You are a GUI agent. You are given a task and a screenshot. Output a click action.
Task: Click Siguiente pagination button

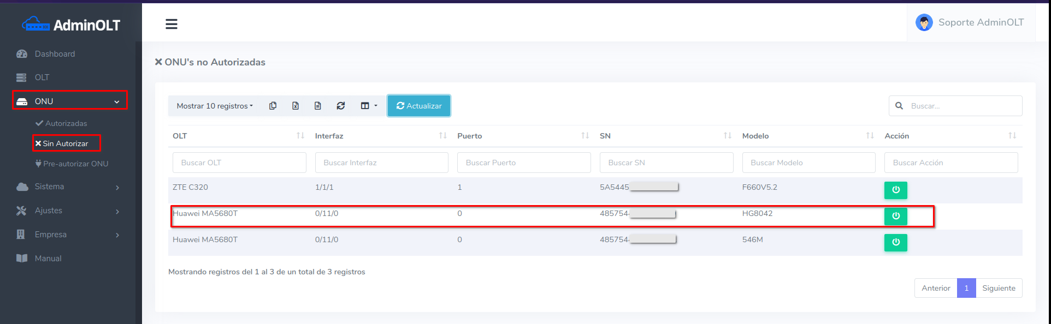click(x=998, y=288)
